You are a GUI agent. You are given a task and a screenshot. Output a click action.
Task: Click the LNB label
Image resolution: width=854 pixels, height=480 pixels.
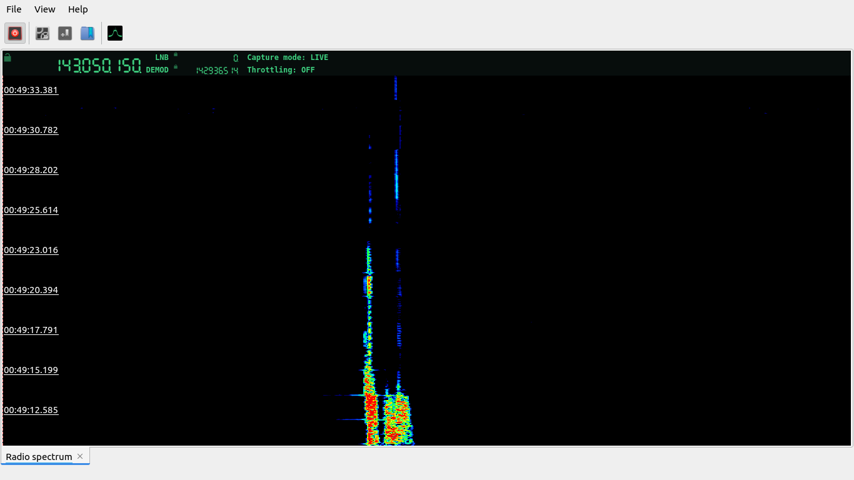(x=162, y=57)
